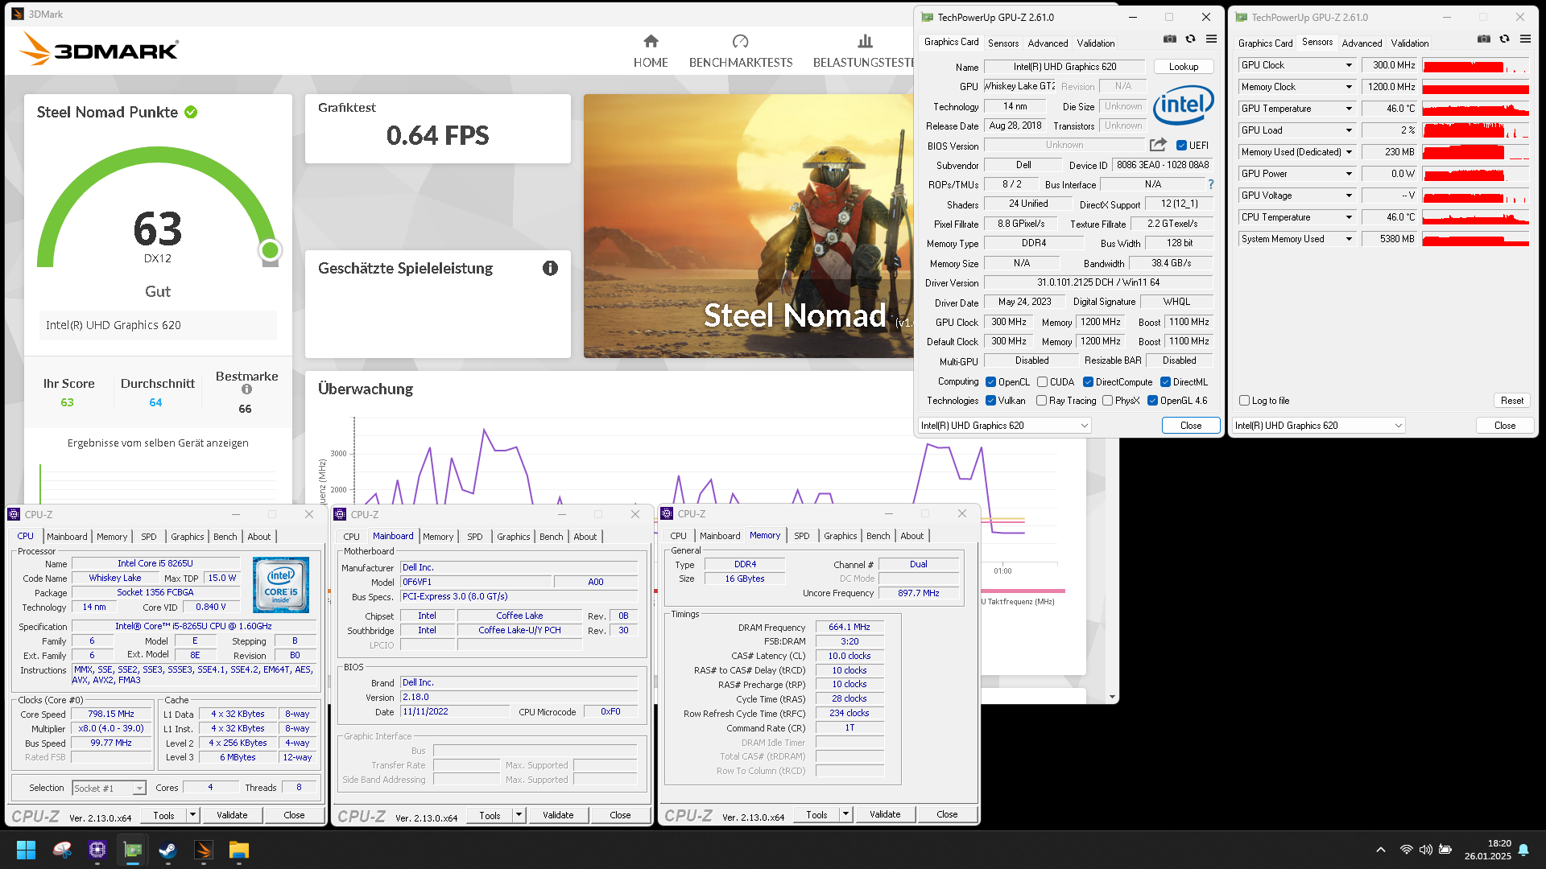
Task: Open 3DMark taskbar icon
Action: pos(203,850)
